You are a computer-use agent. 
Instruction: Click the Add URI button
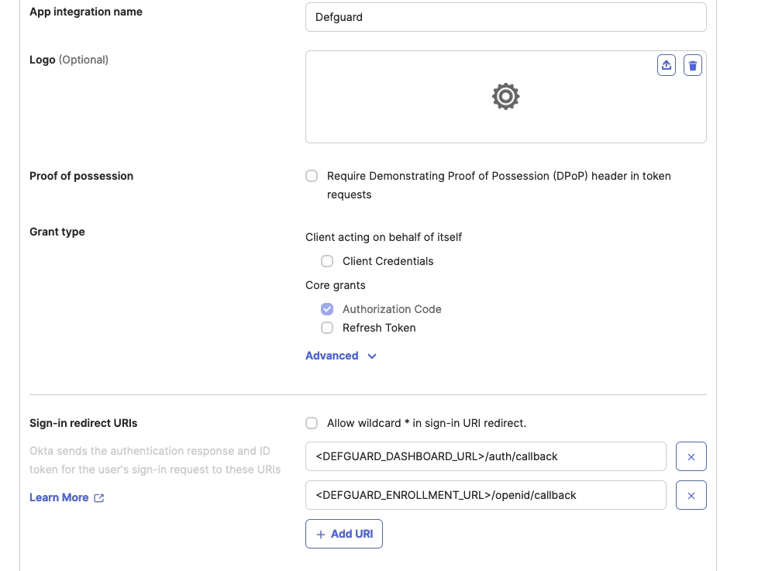(344, 534)
